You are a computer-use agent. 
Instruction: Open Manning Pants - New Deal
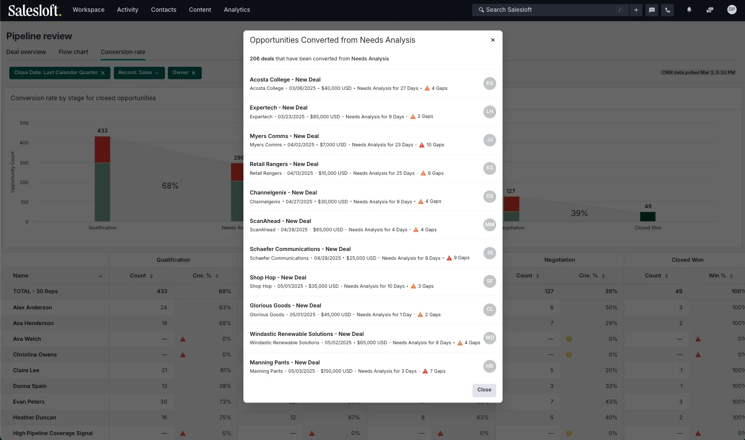point(285,362)
